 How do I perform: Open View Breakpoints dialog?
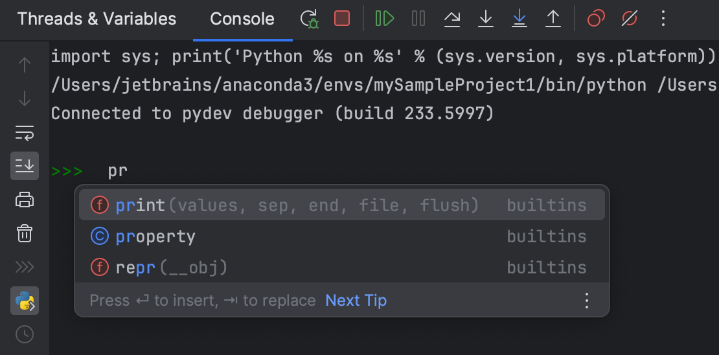pyautogui.click(x=596, y=19)
